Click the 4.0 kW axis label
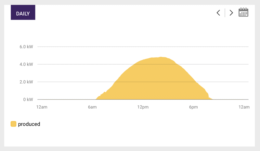260x151 pixels. coord(26,64)
